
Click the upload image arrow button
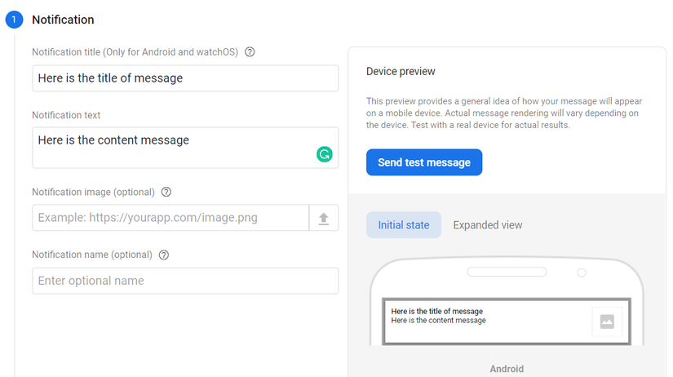pyautogui.click(x=324, y=219)
